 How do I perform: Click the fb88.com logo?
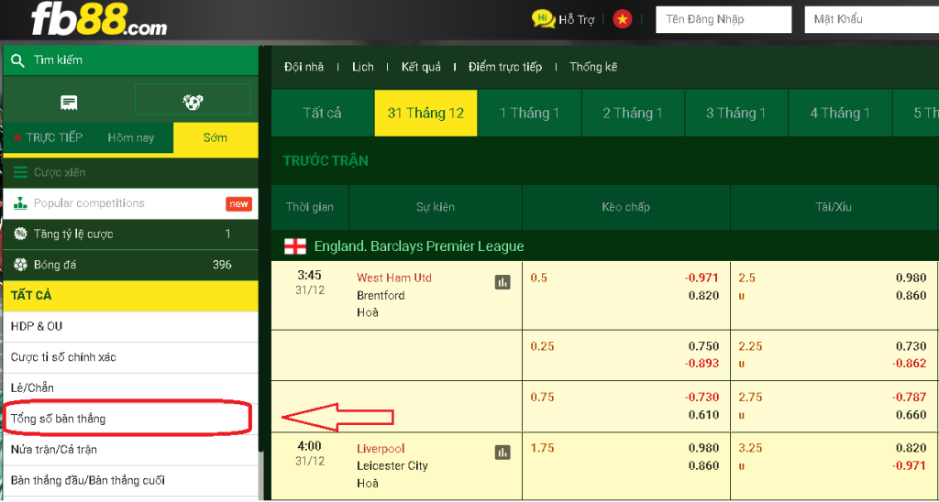[99, 18]
